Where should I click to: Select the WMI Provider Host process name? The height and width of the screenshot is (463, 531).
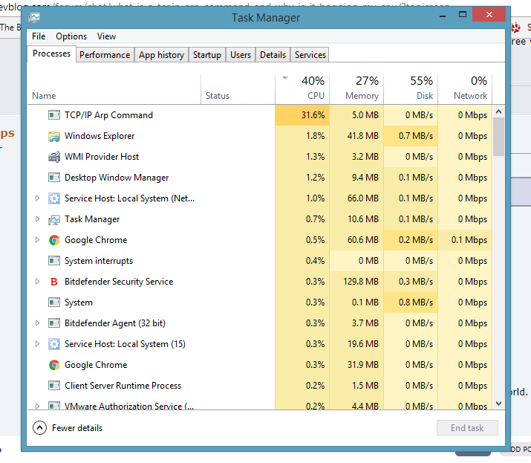coord(102,157)
